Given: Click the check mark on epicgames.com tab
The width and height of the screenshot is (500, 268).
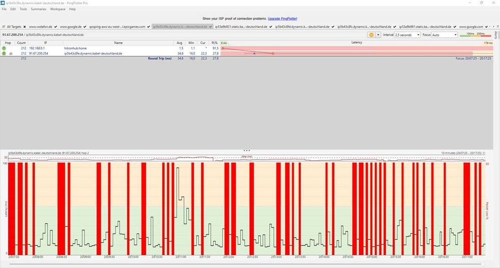Looking at the screenshot, I should pyautogui.click(x=149, y=27).
